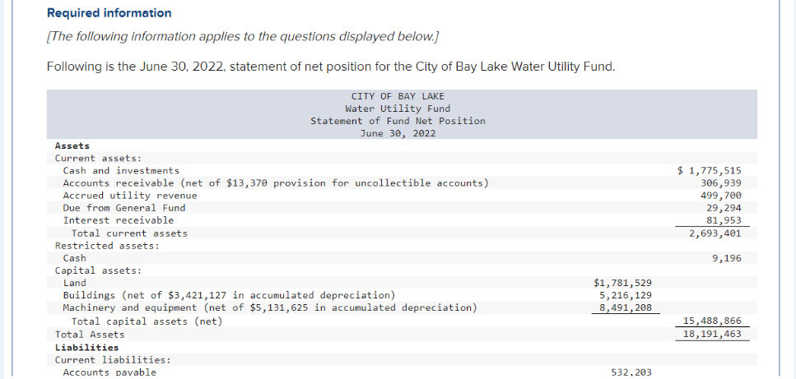Click the 'Current assets:' row label
The width and height of the screenshot is (796, 379).
click(99, 158)
